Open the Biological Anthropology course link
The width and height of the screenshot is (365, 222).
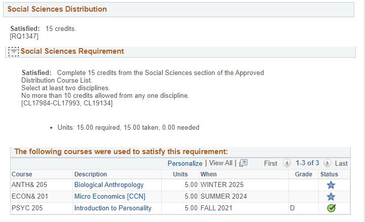[109, 185]
